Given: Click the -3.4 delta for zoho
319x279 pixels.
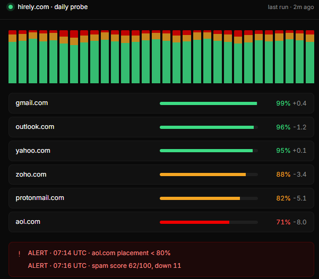Looking at the screenshot, I should point(300,175).
